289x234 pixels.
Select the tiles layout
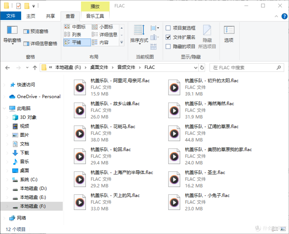pos(77,42)
